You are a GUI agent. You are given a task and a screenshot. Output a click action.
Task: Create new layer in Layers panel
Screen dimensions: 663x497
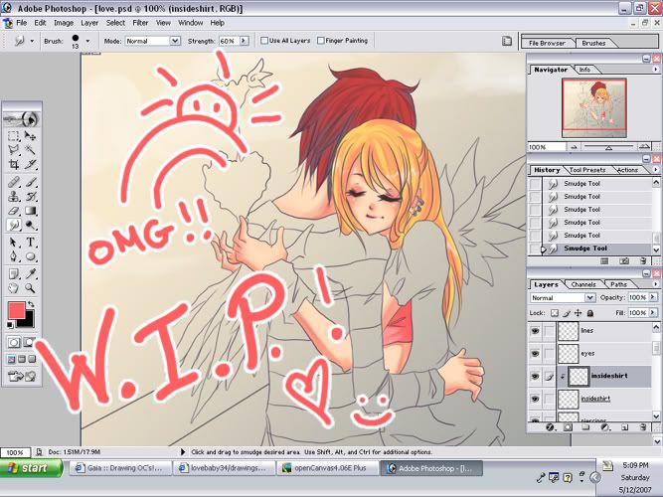(x=625, y=427)
